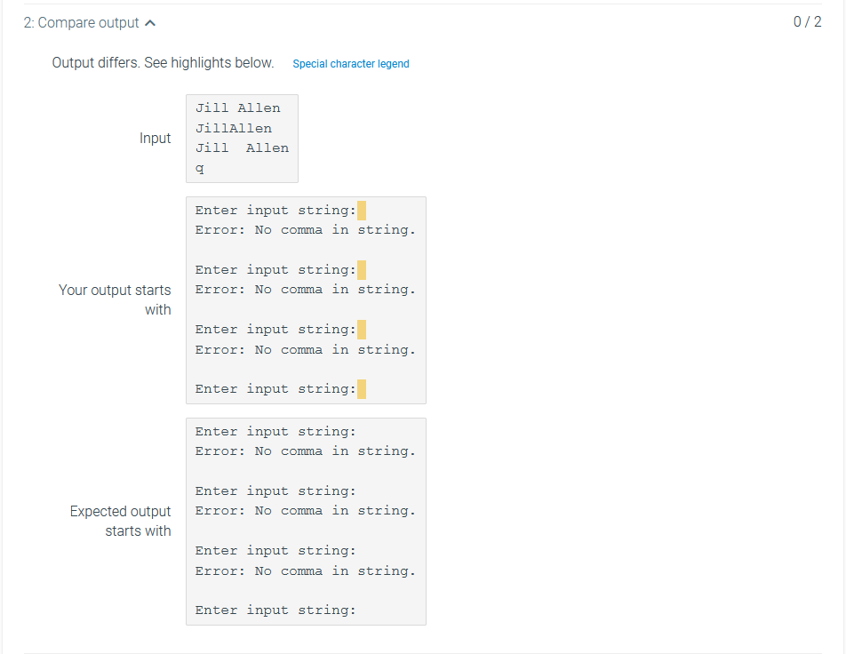The height and width of the screenshot is (654, 846).
Task: Select your program's output box
Action: click(306, 299)
